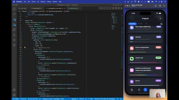Switch to the main.dart tab
Image resolution: width=179 pixels, height=100 pixels.
click(x=22, y=8)
